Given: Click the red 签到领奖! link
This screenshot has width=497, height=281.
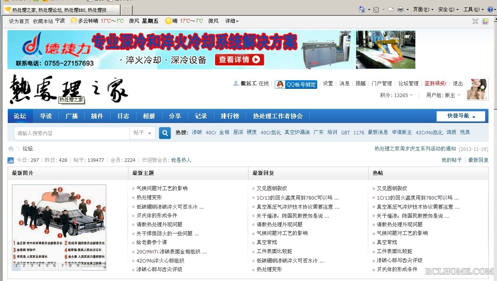Looking at the screenshot, I should [435, 83].
